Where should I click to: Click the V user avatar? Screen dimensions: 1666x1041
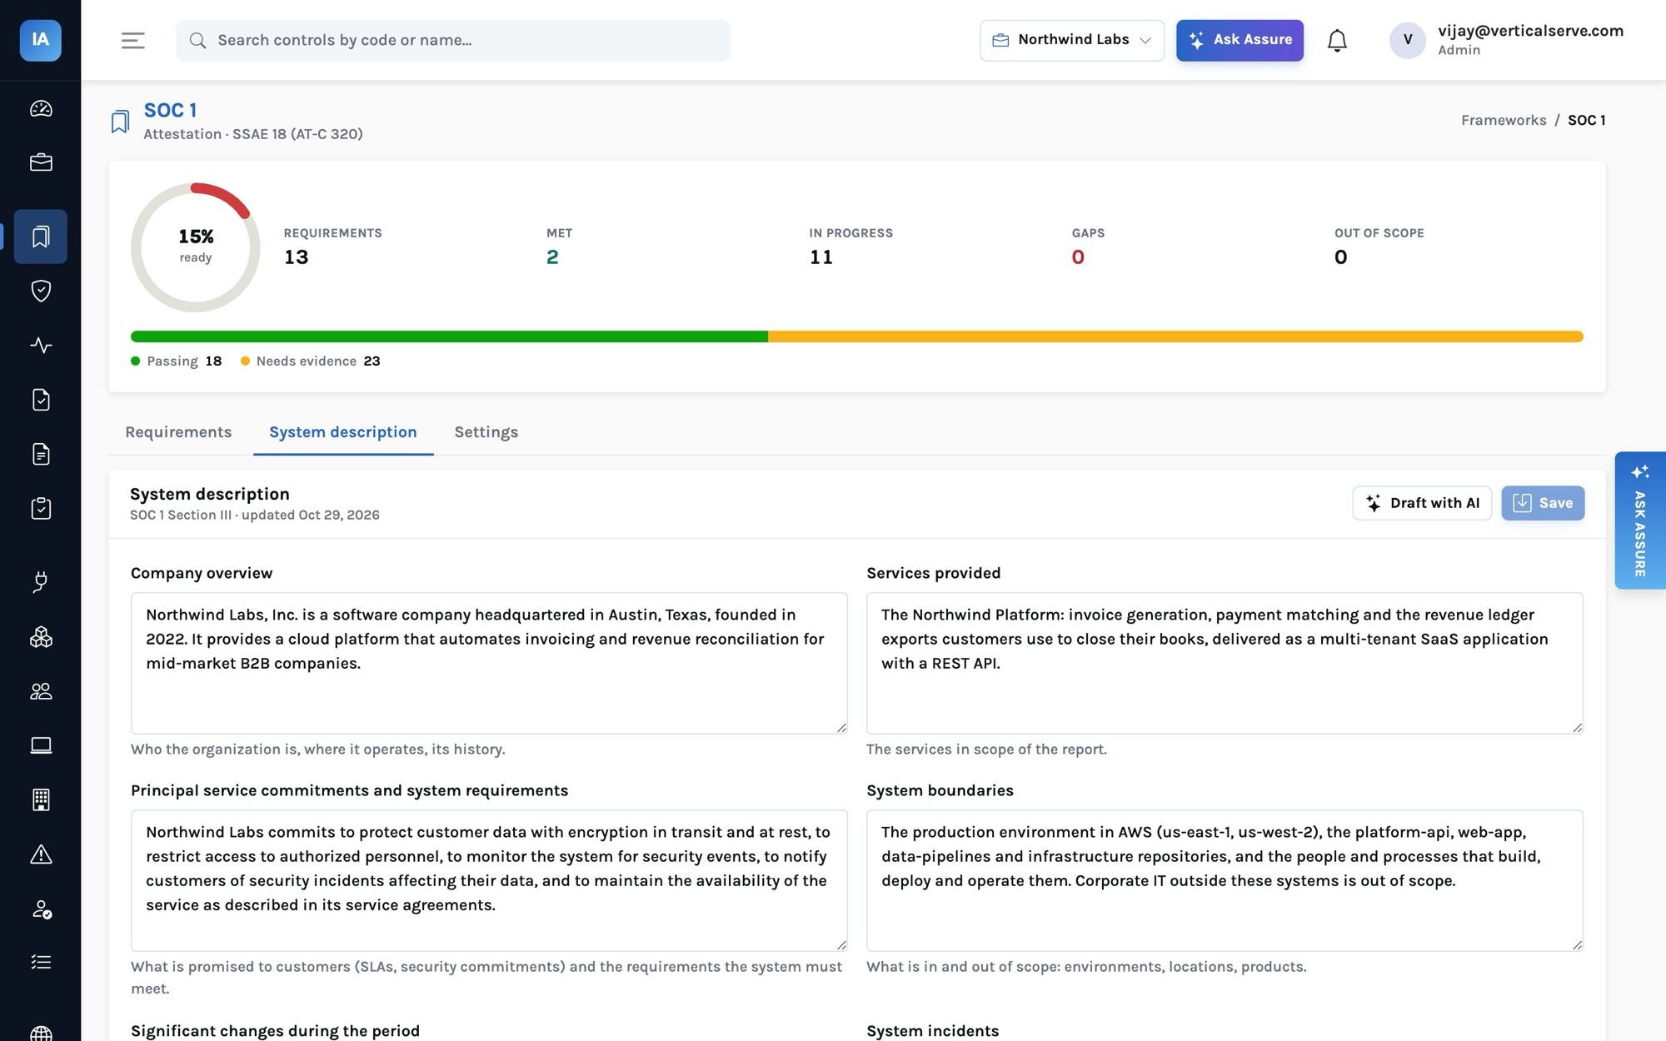pos(1408,40)
